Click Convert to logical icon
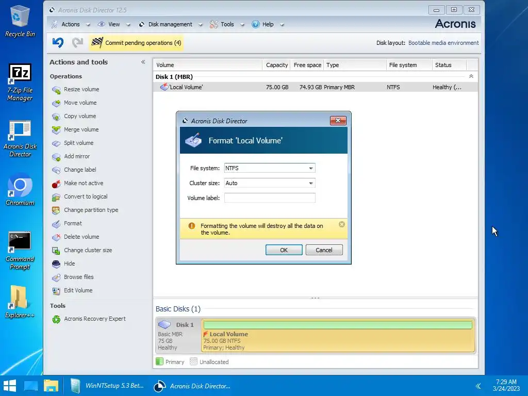 point(56,197)
